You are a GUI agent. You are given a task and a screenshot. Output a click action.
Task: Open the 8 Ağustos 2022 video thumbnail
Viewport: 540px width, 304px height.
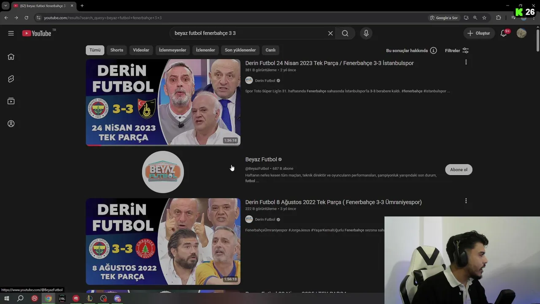pos(163,242)
